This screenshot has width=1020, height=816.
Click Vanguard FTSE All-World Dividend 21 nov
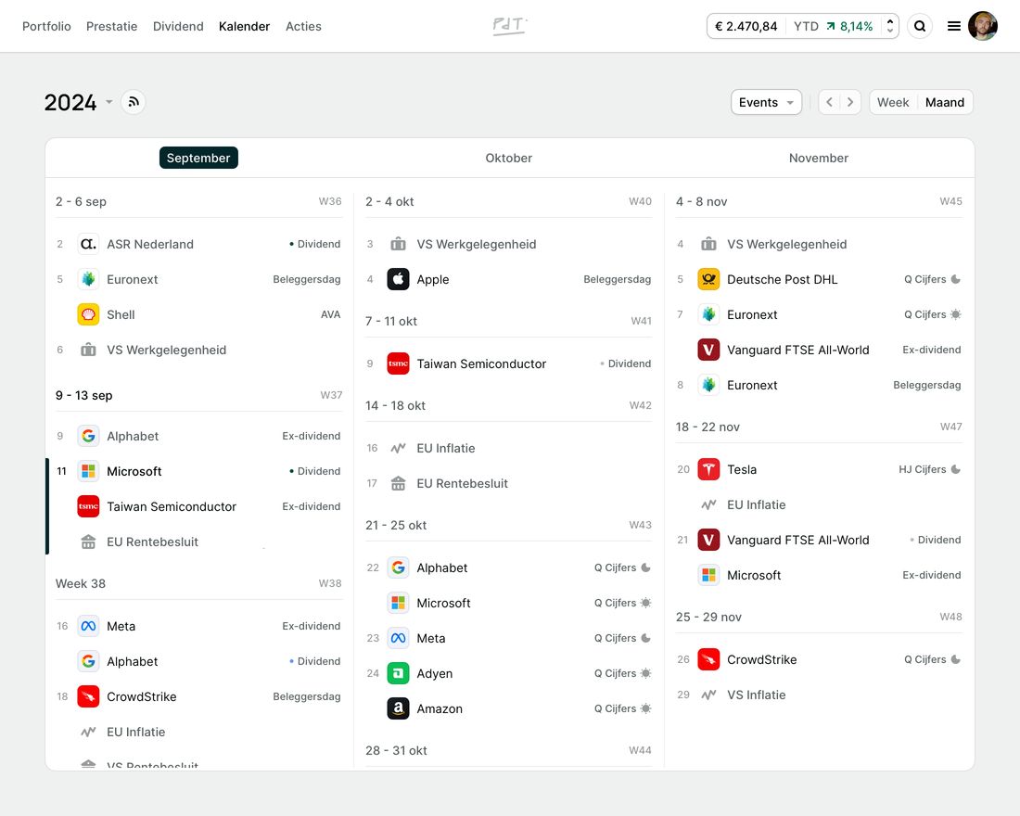click(819, 540)
